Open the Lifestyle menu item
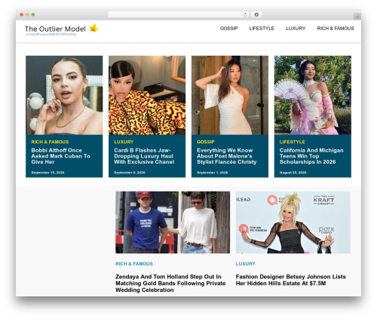 click(262, 29)
